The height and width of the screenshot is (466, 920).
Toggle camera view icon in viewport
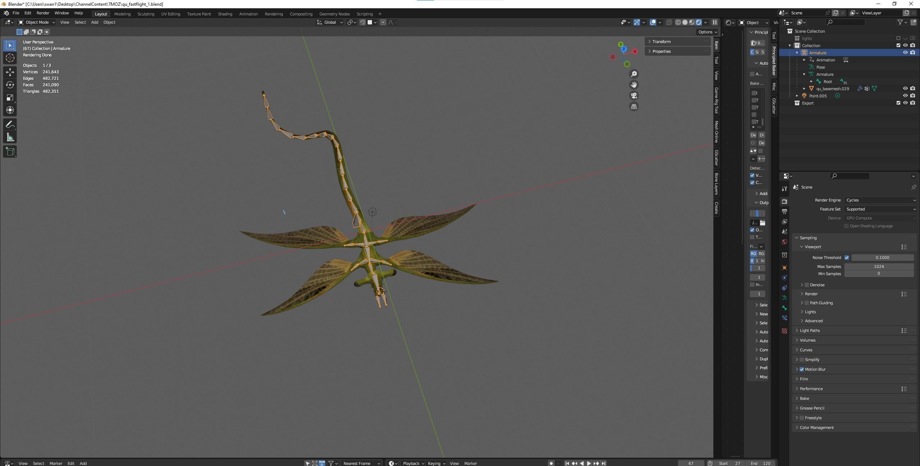[x=634, y=96]
